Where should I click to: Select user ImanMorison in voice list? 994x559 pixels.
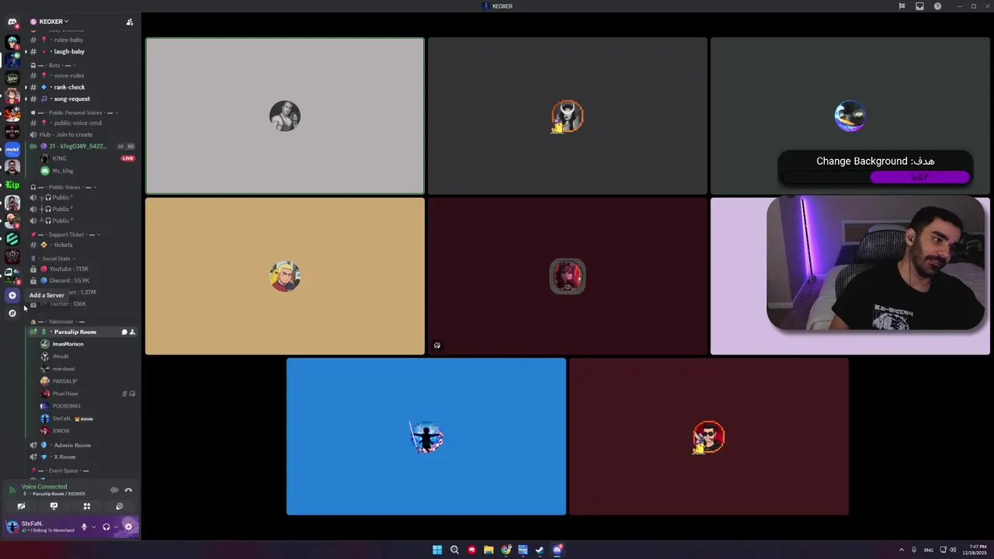(x=68, y=344)
